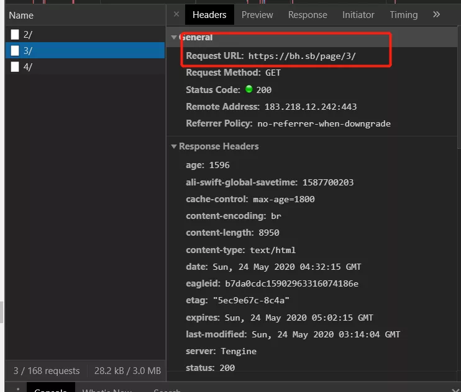The height and width of the screenshot is (392, 461).
Task: Open the Preview tab
Action: pyautogui.click(x=257, y=15)
